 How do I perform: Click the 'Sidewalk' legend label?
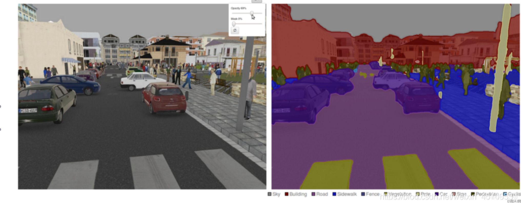click(x=347, y=194)
